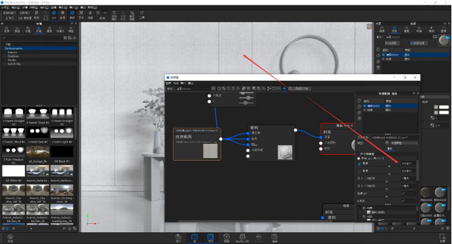Select the Sun & Sky folder

tap(14, 64)
